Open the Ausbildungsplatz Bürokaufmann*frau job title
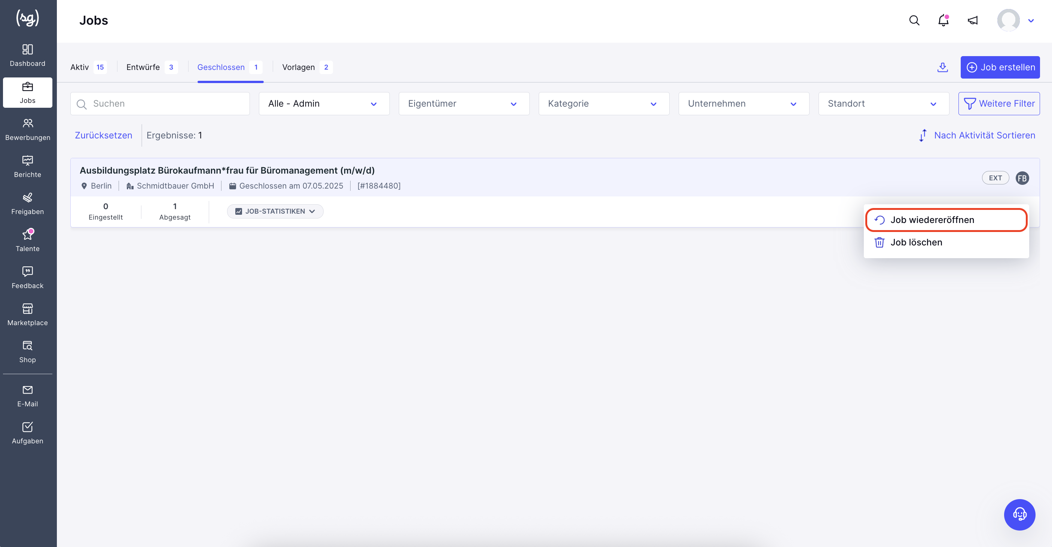This screenshot has height=547, width=1052. point(227,170)
